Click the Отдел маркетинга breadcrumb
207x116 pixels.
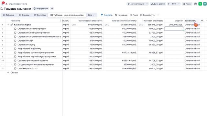tap(18, 4)
